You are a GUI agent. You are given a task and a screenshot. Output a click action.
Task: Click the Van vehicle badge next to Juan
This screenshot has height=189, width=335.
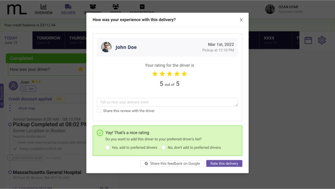coord(28,88)
